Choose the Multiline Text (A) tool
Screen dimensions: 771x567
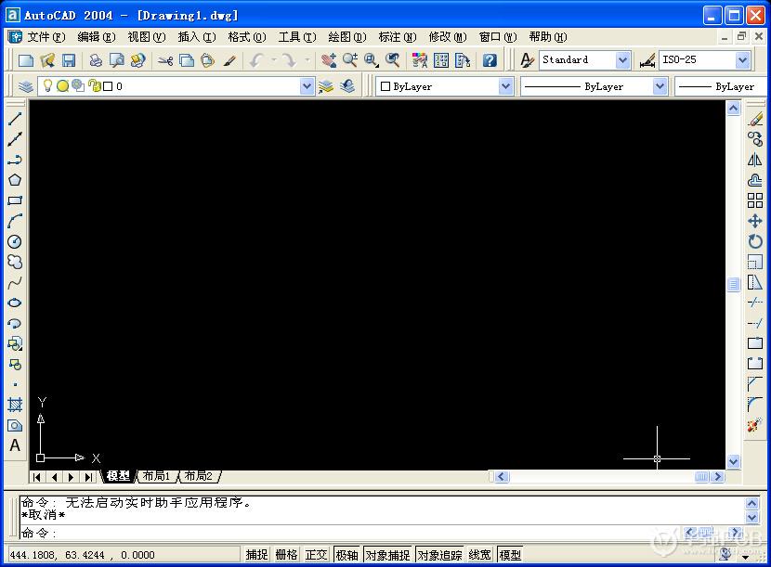pyautogui.click(x=15, y=445)
